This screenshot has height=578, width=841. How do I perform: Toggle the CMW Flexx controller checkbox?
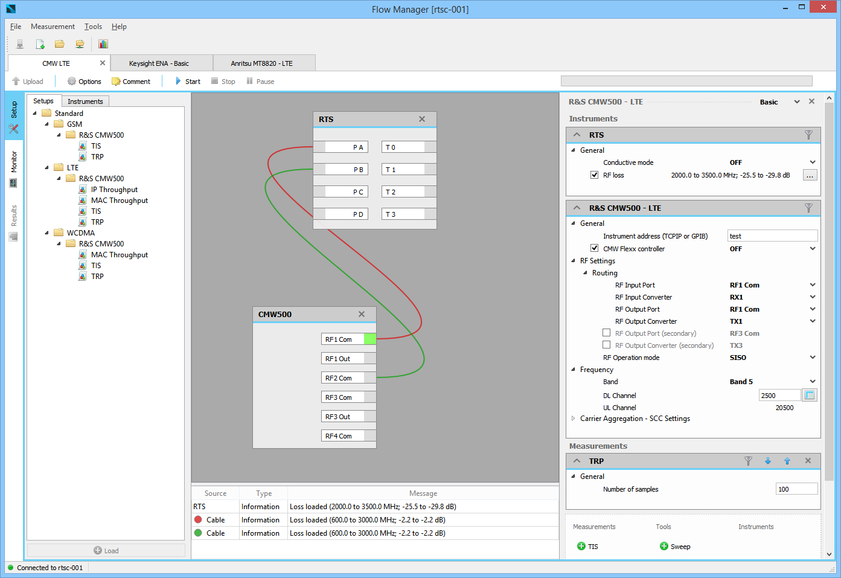594,248
